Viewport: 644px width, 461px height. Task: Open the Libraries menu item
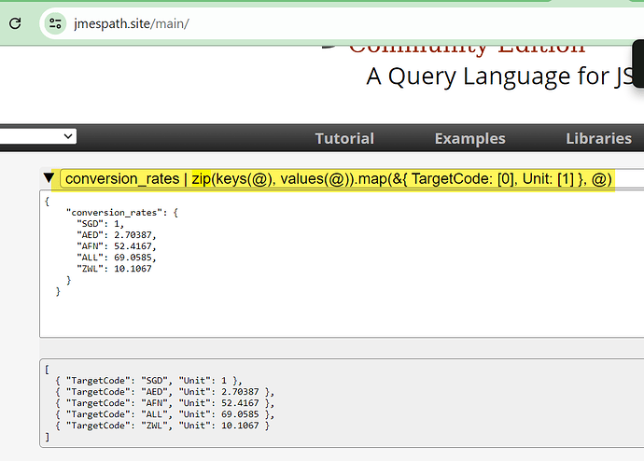599,138
